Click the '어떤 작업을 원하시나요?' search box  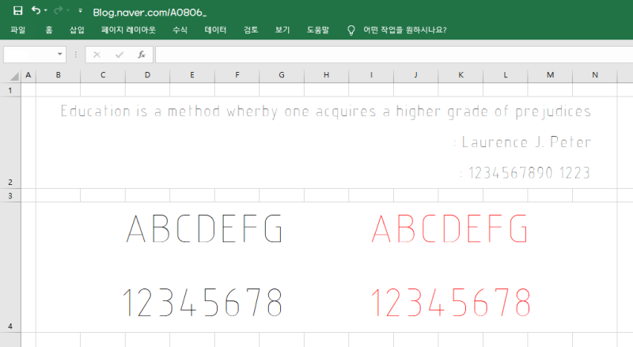tap(405, 30)
